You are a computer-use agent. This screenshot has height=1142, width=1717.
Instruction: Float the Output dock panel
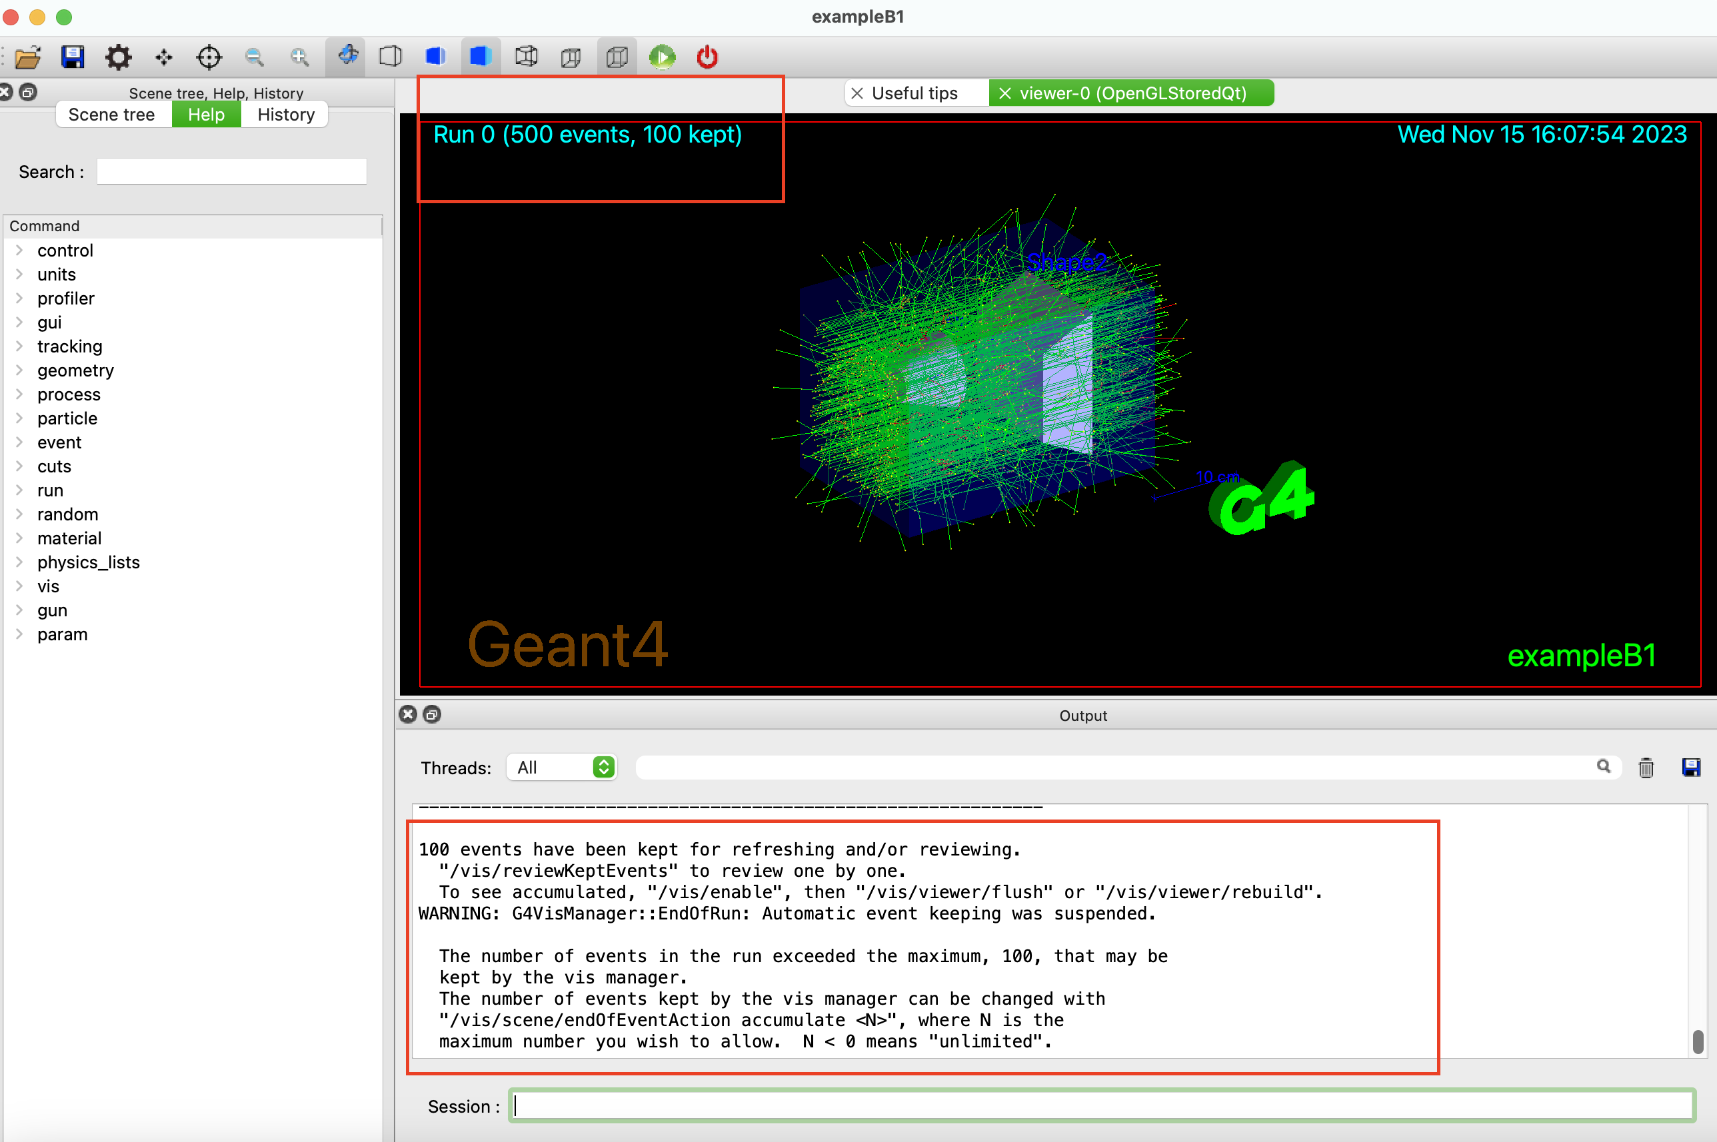click(x=432, y=714)
